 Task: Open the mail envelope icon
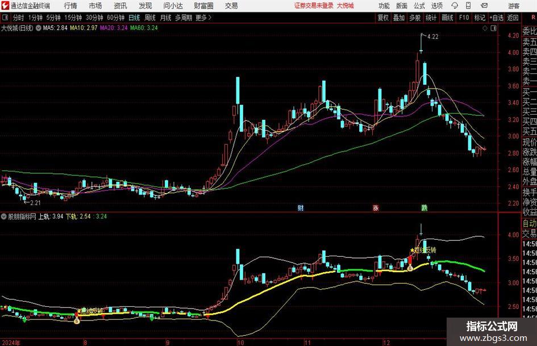484,6
